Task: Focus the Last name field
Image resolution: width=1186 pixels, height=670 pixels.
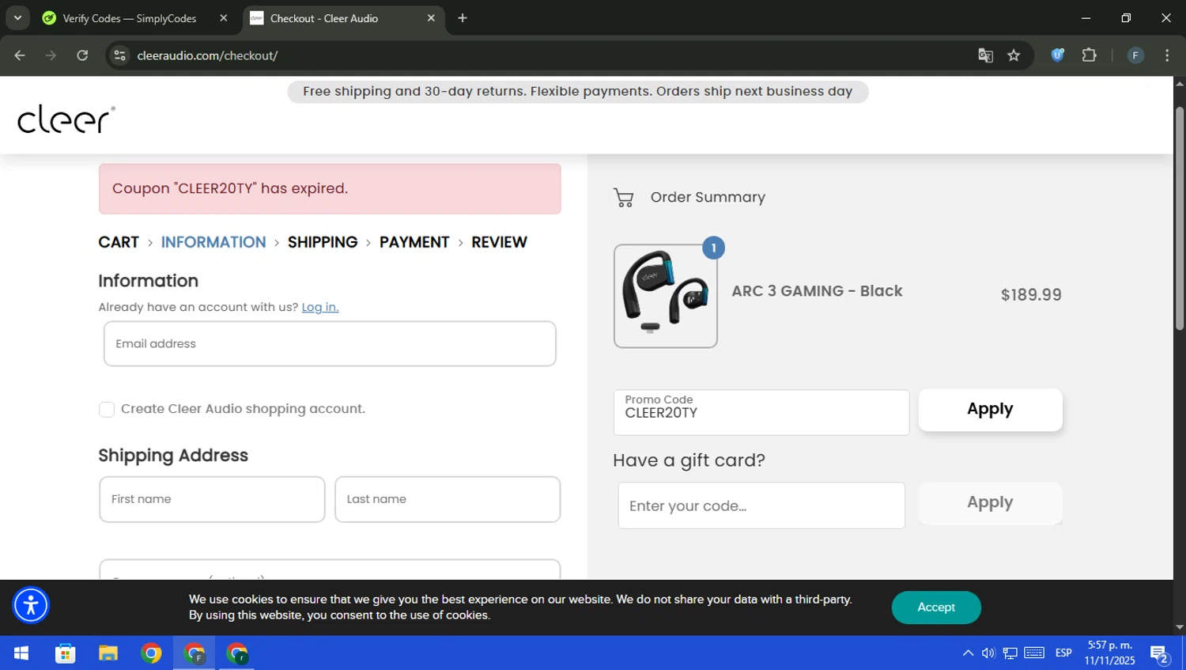Action: 448,499
